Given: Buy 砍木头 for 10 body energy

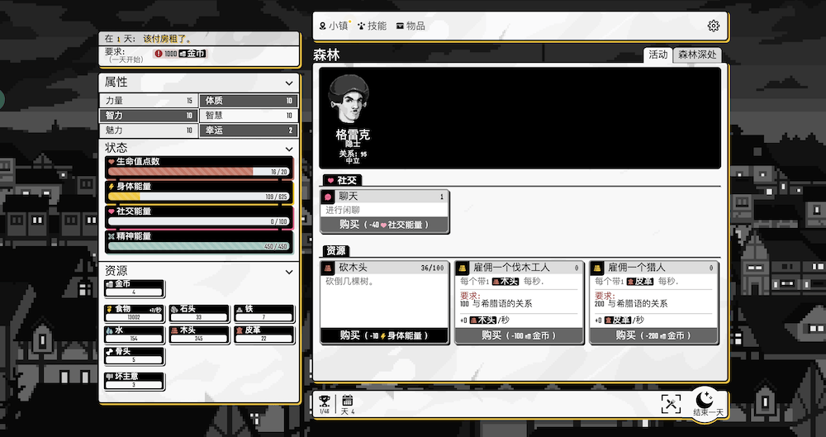Looking at the screenshot, I should tap(385, 335).
